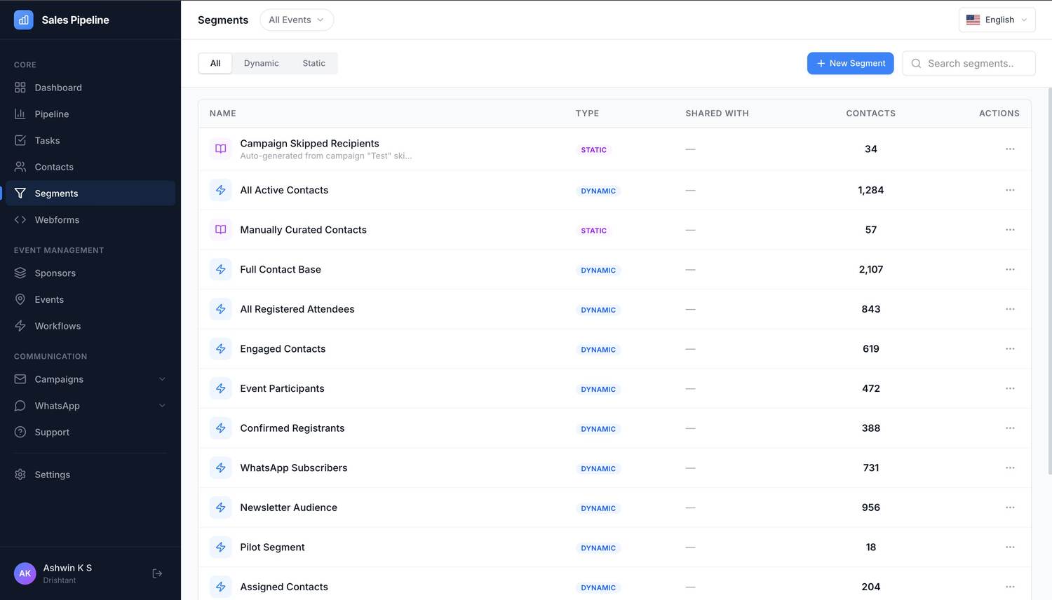Switch to the Dynamic tab
Image resolution: width=1052 pixels, height=600 pixels.
[262, 63]
